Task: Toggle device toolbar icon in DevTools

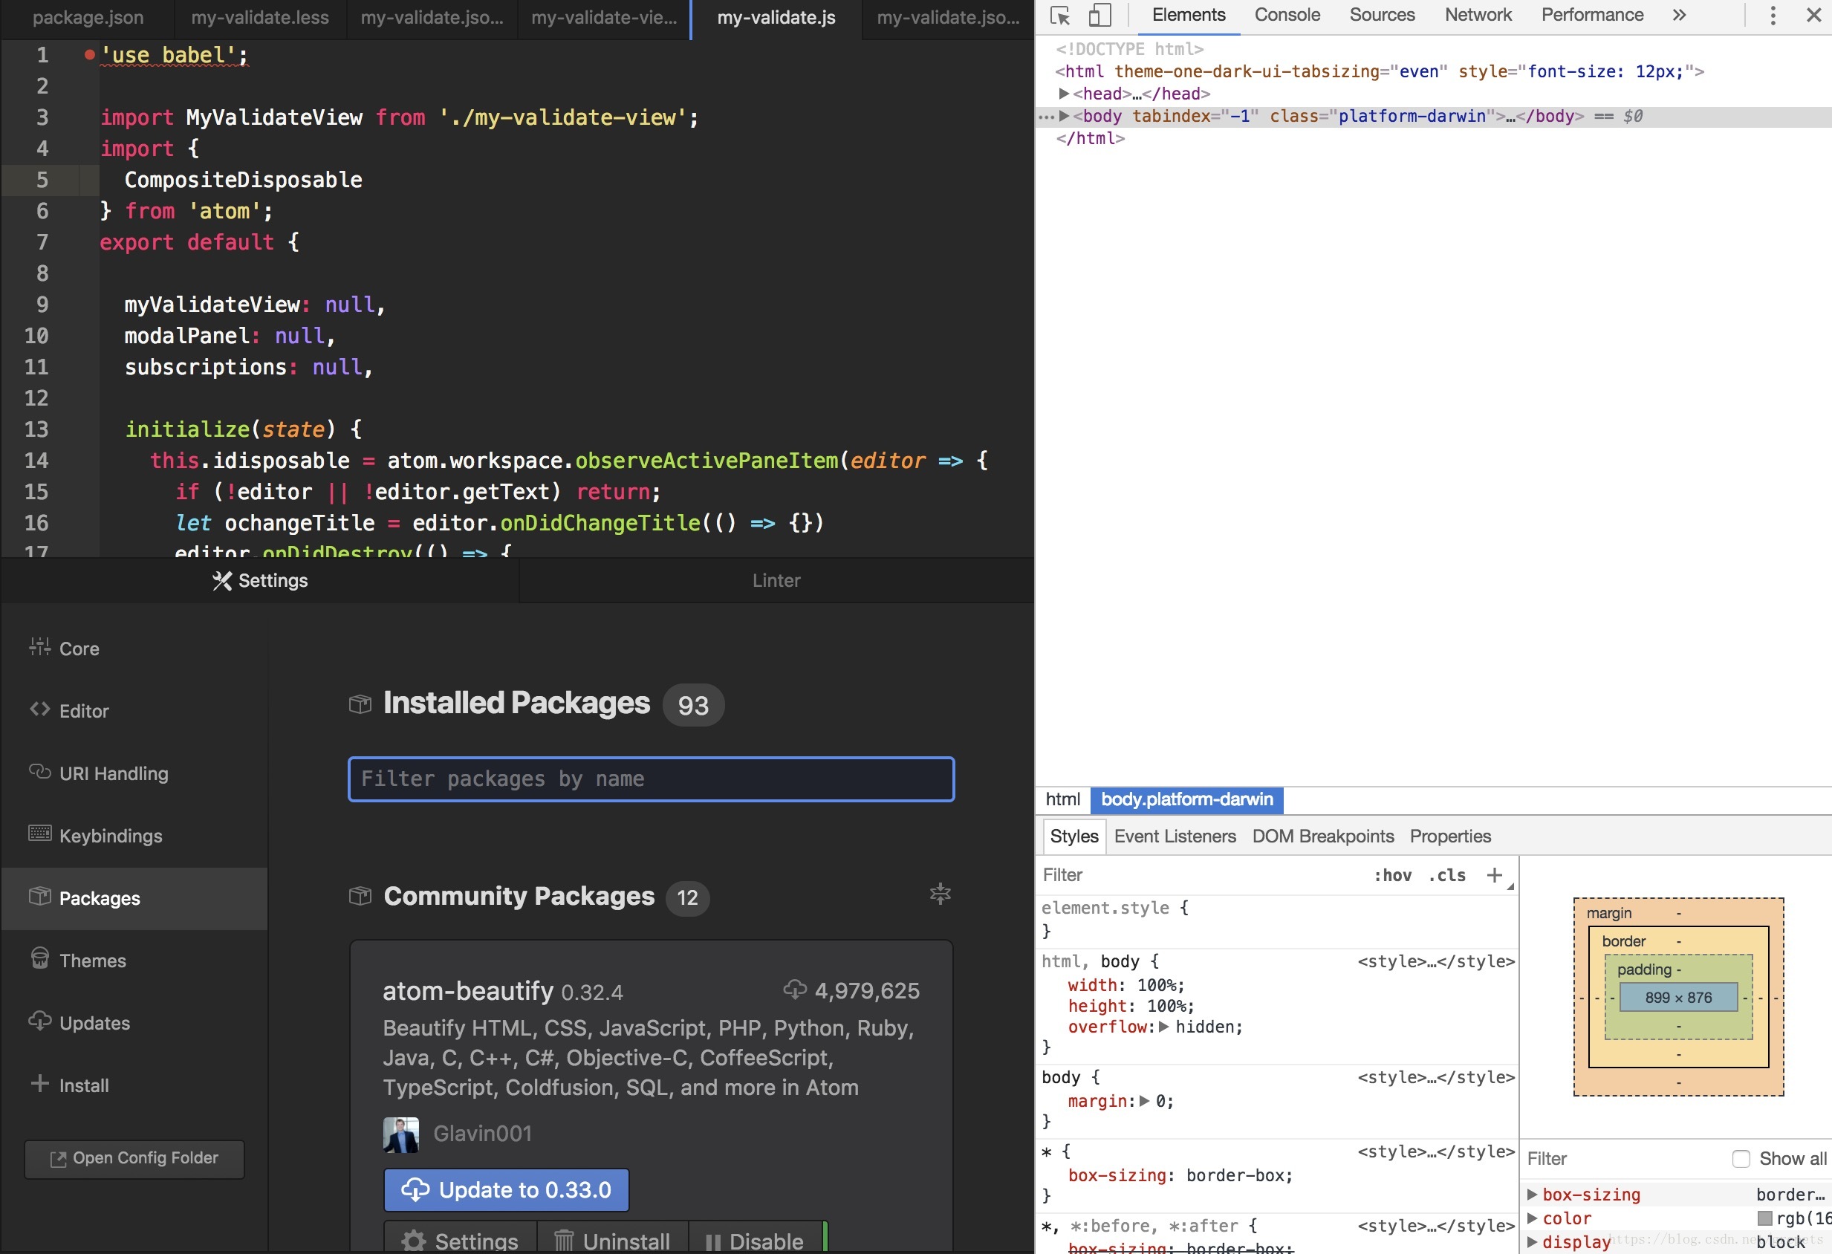Action: pos(1099,15)
